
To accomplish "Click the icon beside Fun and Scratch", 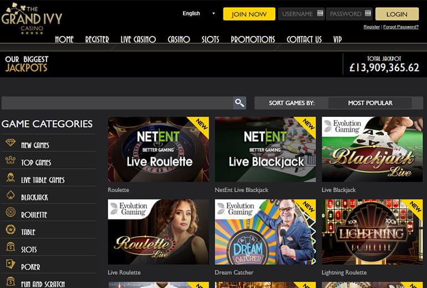I will point(11,282).
